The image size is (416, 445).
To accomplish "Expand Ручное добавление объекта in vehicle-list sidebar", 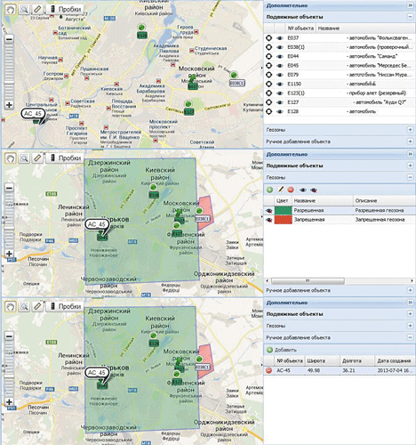I will [x=411, y=142].
